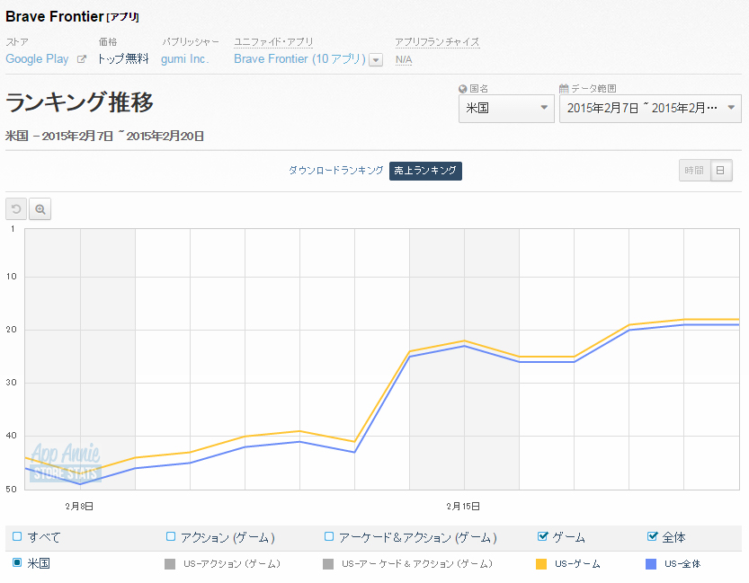The height and width of the screenshot is (583, 749).
Task: Click the yellow US-ゲーム legend swatch
Action: (x=540, y=564)
